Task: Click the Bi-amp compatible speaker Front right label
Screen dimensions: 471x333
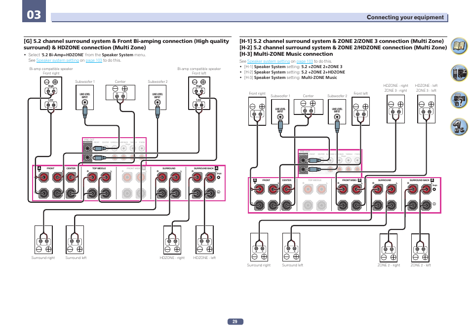Action: pyautogui.click(x=51, y=71)
